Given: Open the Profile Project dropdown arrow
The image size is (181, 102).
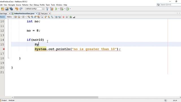Looking at the screenshot, I should (x=70, y=9).
